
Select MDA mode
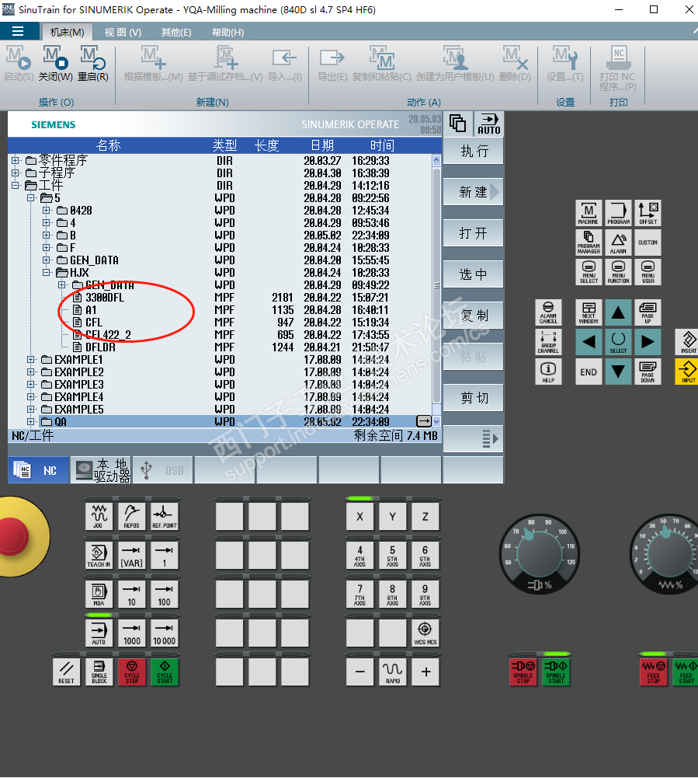(99, 595)
